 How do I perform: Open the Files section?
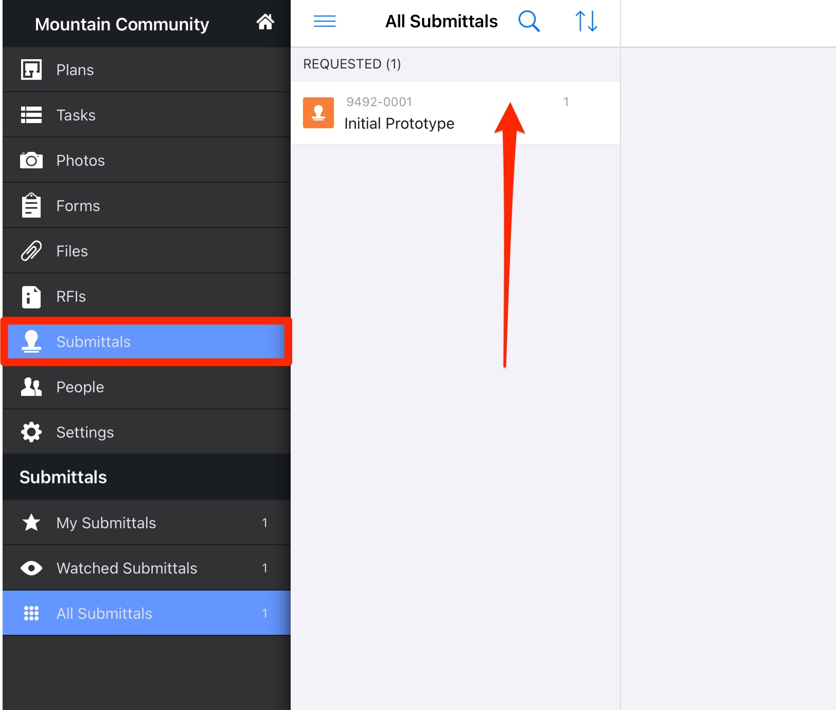tap(147, 251)
